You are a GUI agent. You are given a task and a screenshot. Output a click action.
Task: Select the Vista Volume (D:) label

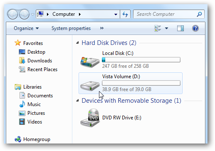121,77
